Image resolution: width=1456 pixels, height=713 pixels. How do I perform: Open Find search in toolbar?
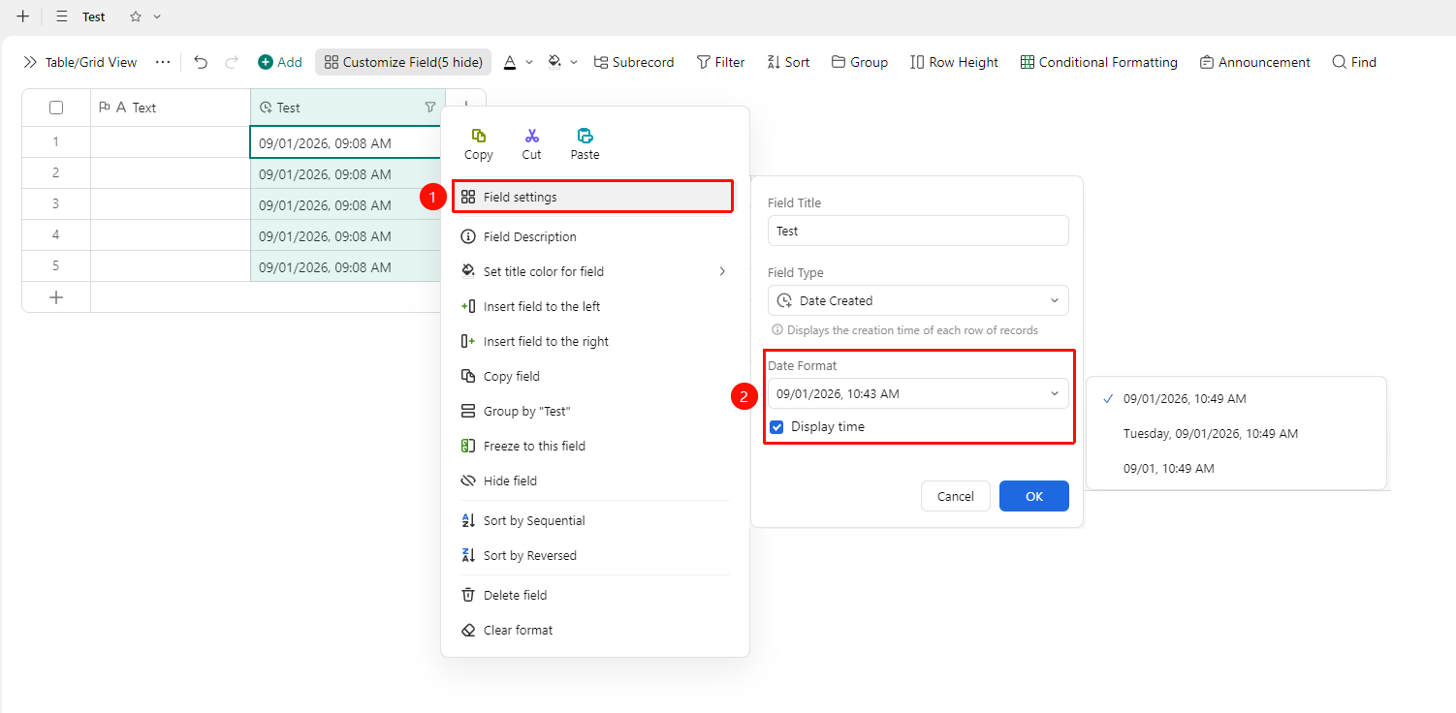click(x=1354, y=62)
